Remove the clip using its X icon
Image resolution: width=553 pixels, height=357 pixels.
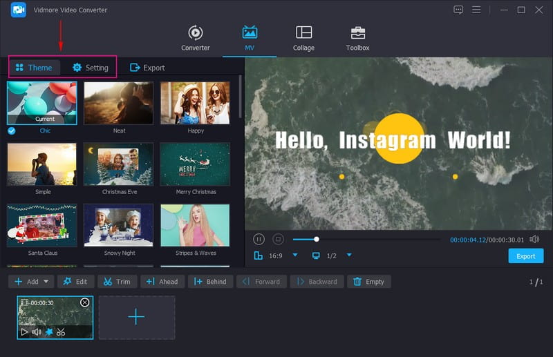pyautogui.click(x=85, y=302)
